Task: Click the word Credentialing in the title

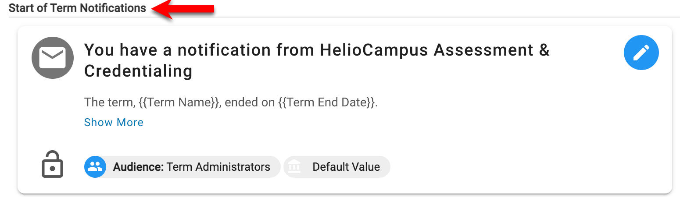Action: coord(138,71)
